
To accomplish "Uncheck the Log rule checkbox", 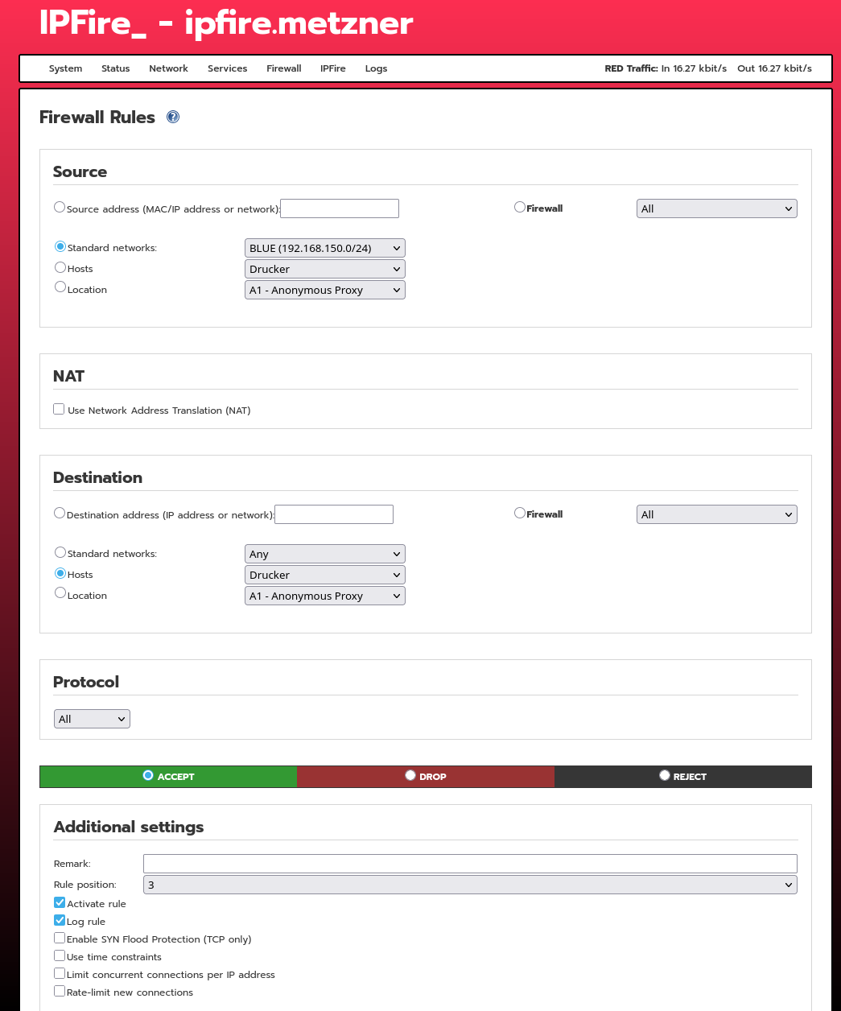I will pos(60,920).
